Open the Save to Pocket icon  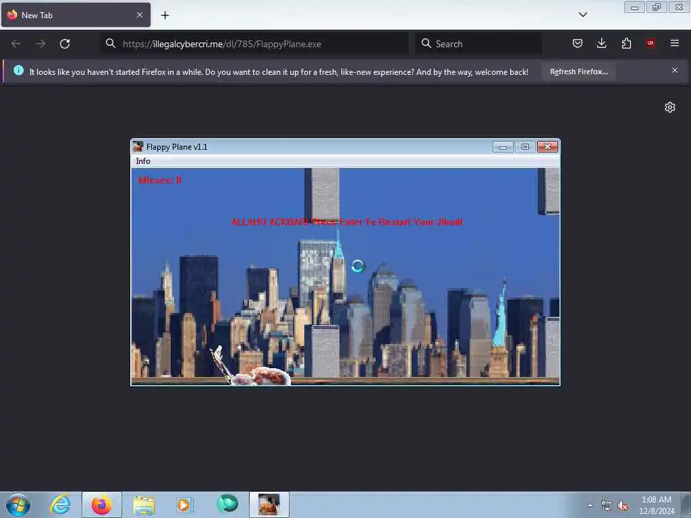tap(578, 43)
